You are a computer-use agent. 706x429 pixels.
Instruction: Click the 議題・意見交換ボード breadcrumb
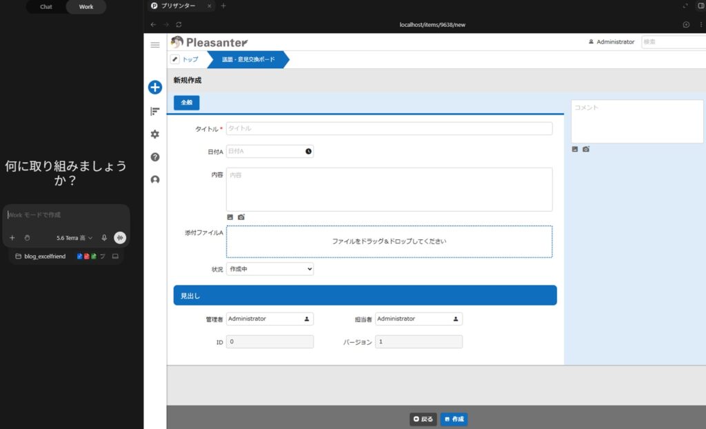(x=248, y=59)
